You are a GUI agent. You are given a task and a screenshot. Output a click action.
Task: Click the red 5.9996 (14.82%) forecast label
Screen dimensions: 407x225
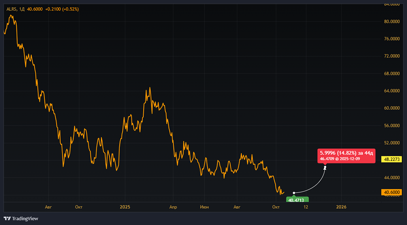346,153
